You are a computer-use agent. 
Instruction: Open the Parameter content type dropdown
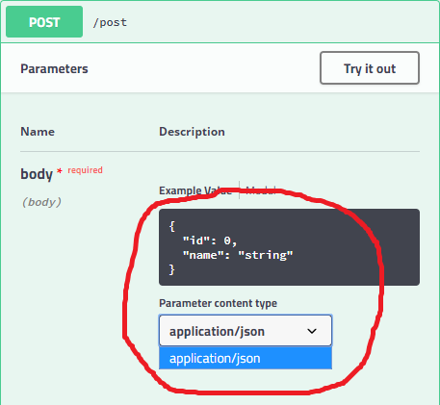click(246, 331)
